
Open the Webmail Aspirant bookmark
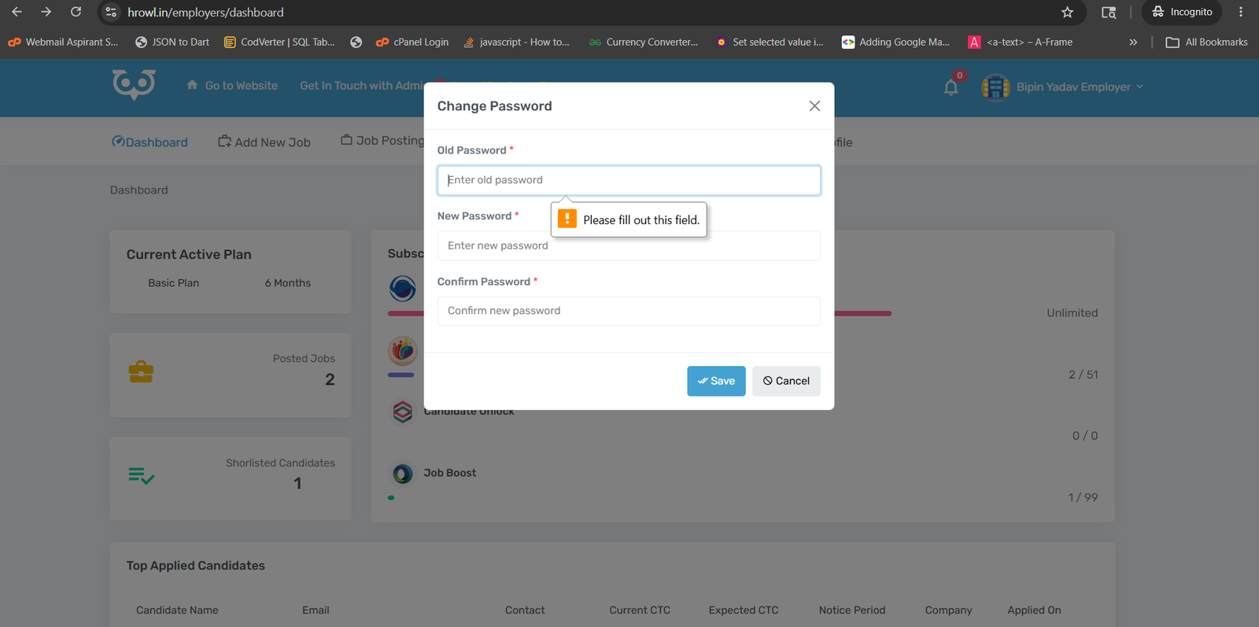63,42
